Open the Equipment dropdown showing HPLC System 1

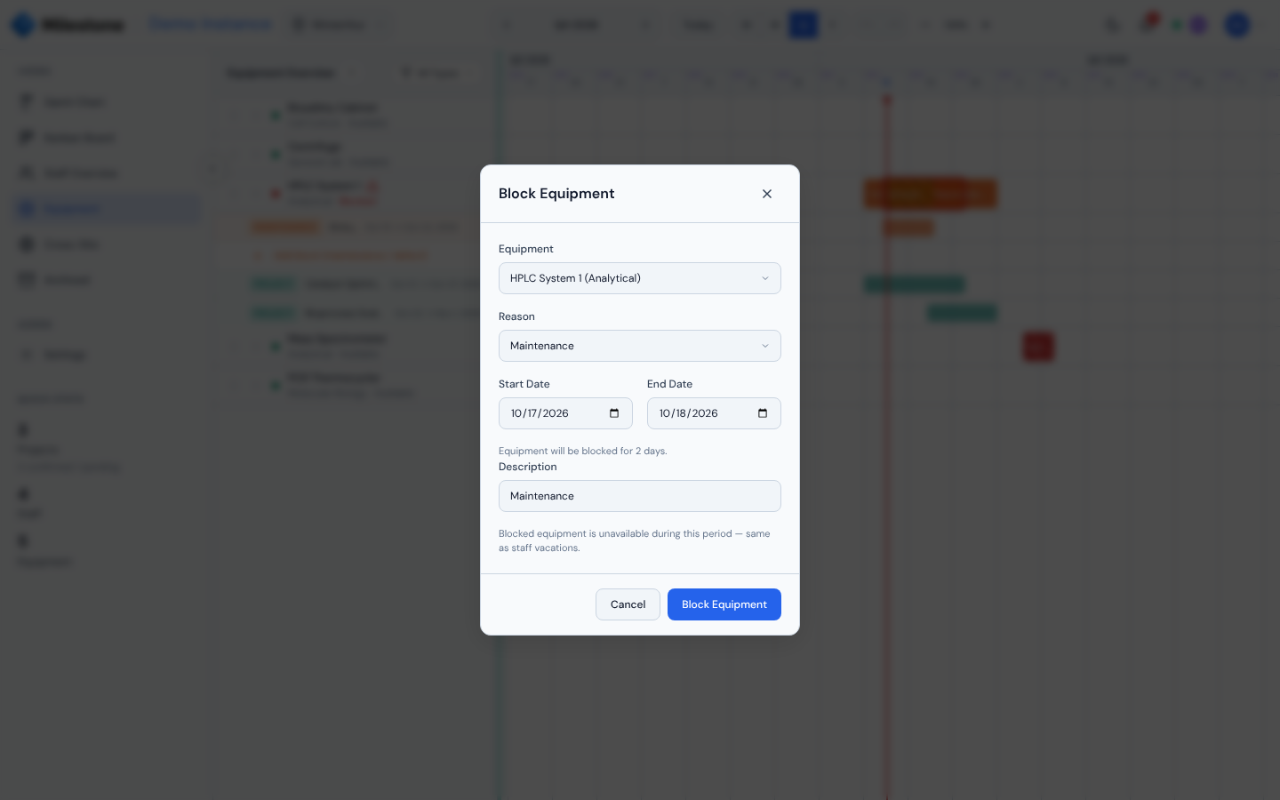tap(640, 278)
